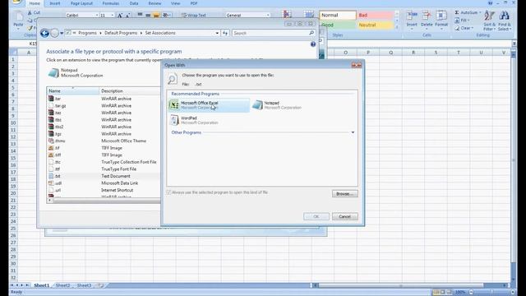This screenshot has width=526, height=296.
Task: Apply the Neutral cell style
Action: [375, 25]
